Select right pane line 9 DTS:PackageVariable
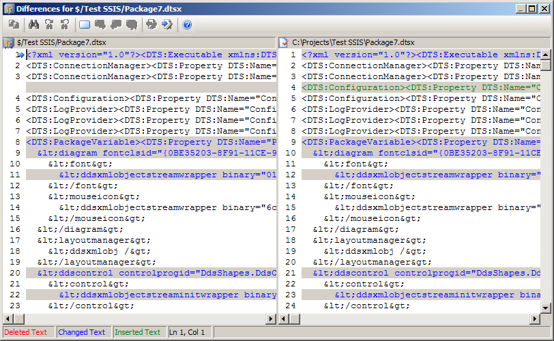 tap(421, 143)
